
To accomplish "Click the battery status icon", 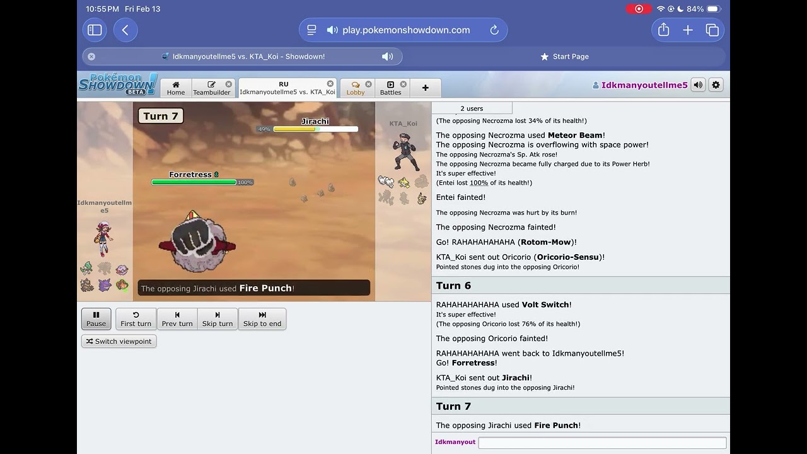I will [713, 9].
